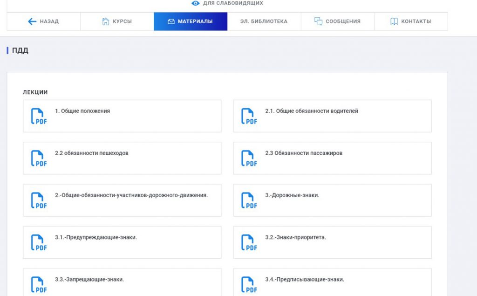Image resolution: width=477 pixels, height=296 pixels.
Task: Go back using the Назад tab
Action: (x=43, y=21)
